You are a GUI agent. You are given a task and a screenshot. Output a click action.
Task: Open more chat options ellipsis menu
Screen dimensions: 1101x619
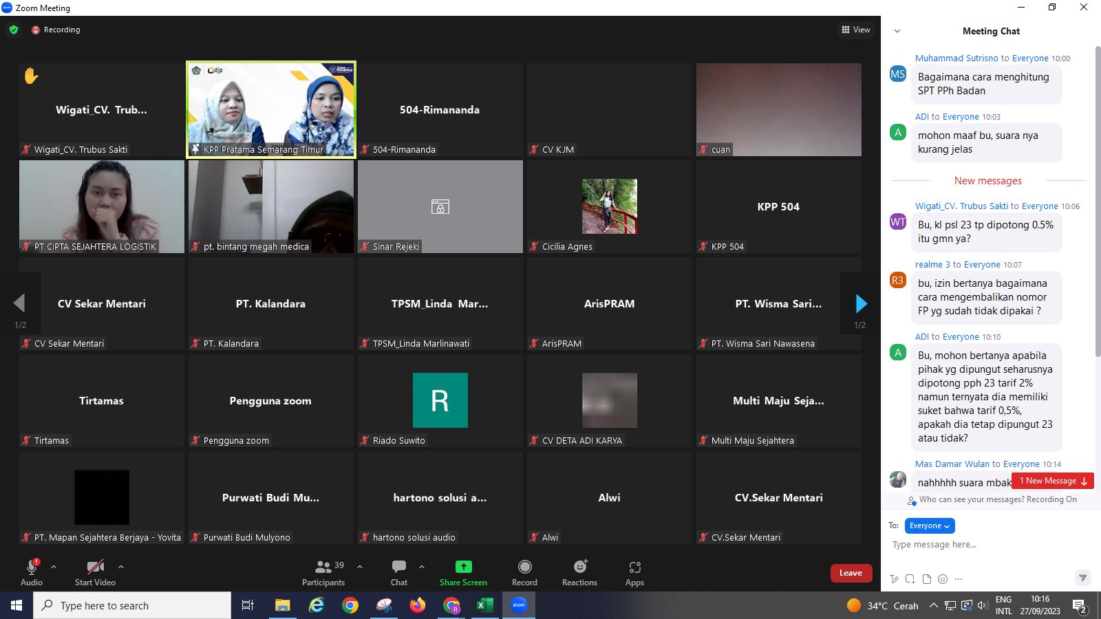click(x=959, y=579)
